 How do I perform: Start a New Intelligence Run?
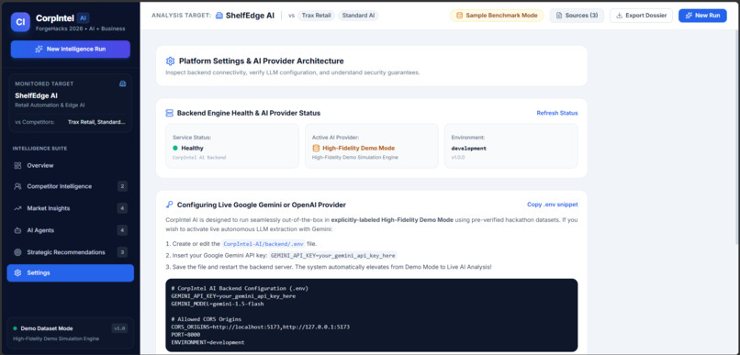click(x=71, y=49)
